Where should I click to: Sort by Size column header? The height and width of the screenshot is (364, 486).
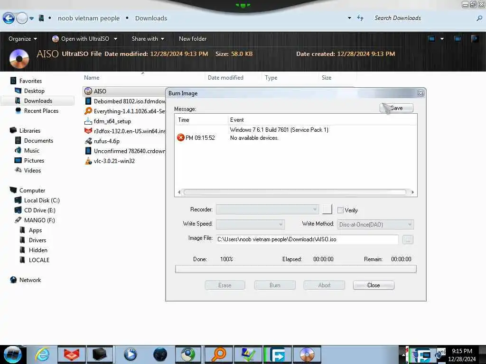coord(337,78)
